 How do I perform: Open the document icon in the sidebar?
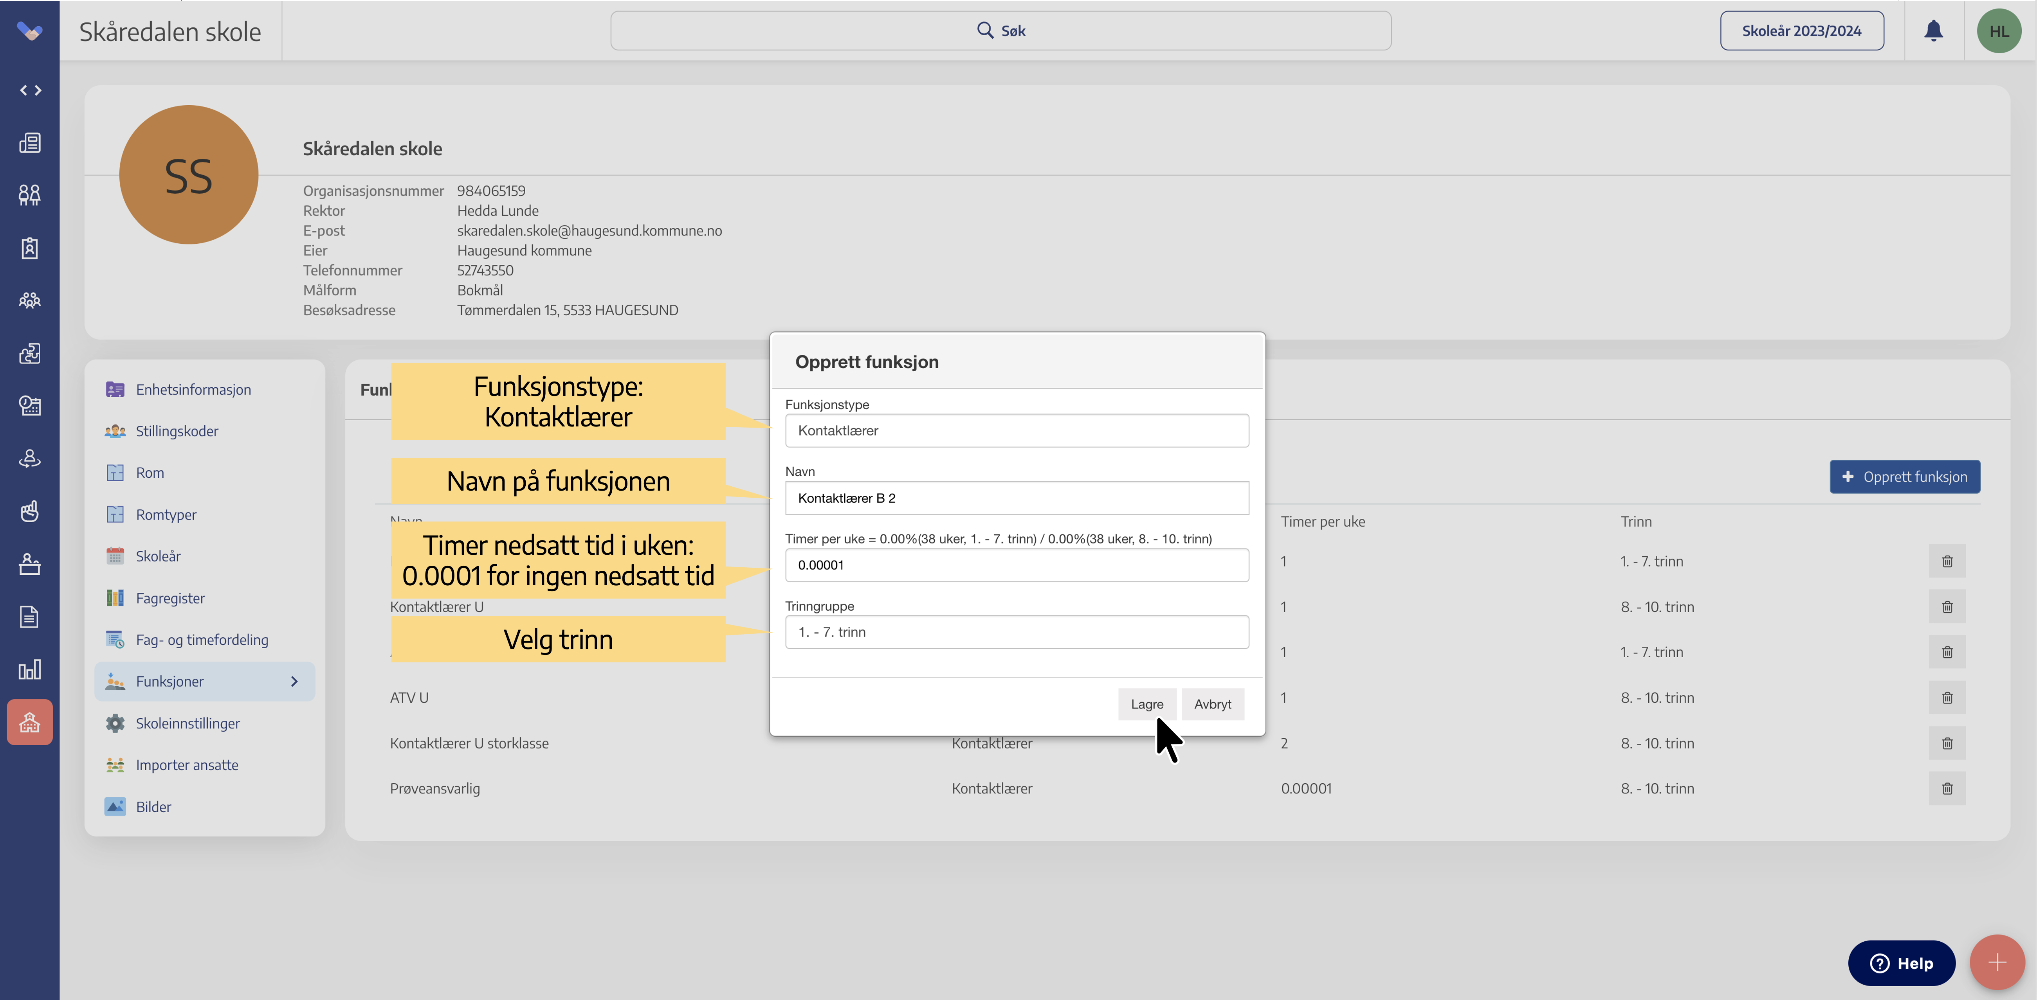pyautogui.click(x=30, y=617)
